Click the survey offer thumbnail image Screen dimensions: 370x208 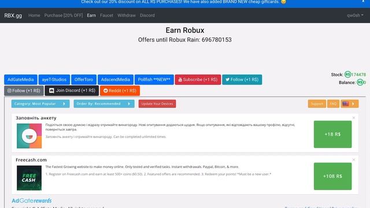(x=29, y=136)
